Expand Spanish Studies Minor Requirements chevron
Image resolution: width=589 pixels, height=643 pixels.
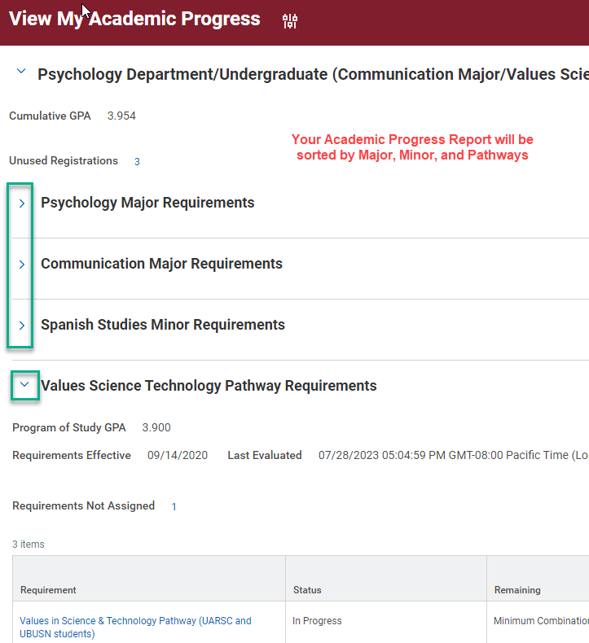(x=22, y=326)
